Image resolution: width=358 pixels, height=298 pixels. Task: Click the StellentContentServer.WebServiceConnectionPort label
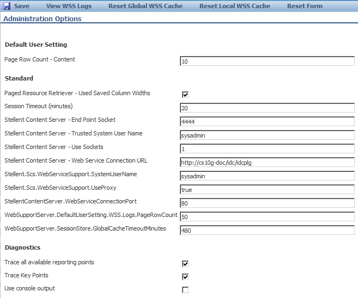[x=70, y=201]
